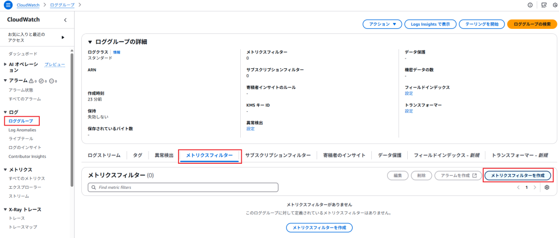Click the アラームを作成 button
This screenshot has height=238, width=559.
[x=458, y=176]
